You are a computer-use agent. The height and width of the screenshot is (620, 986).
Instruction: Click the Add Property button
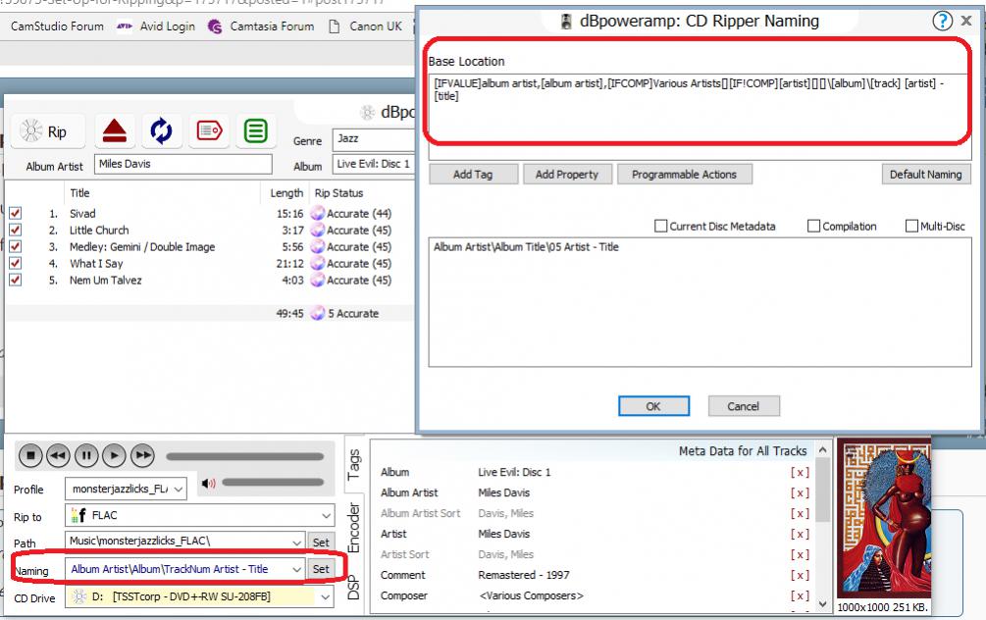coord(567,175)
